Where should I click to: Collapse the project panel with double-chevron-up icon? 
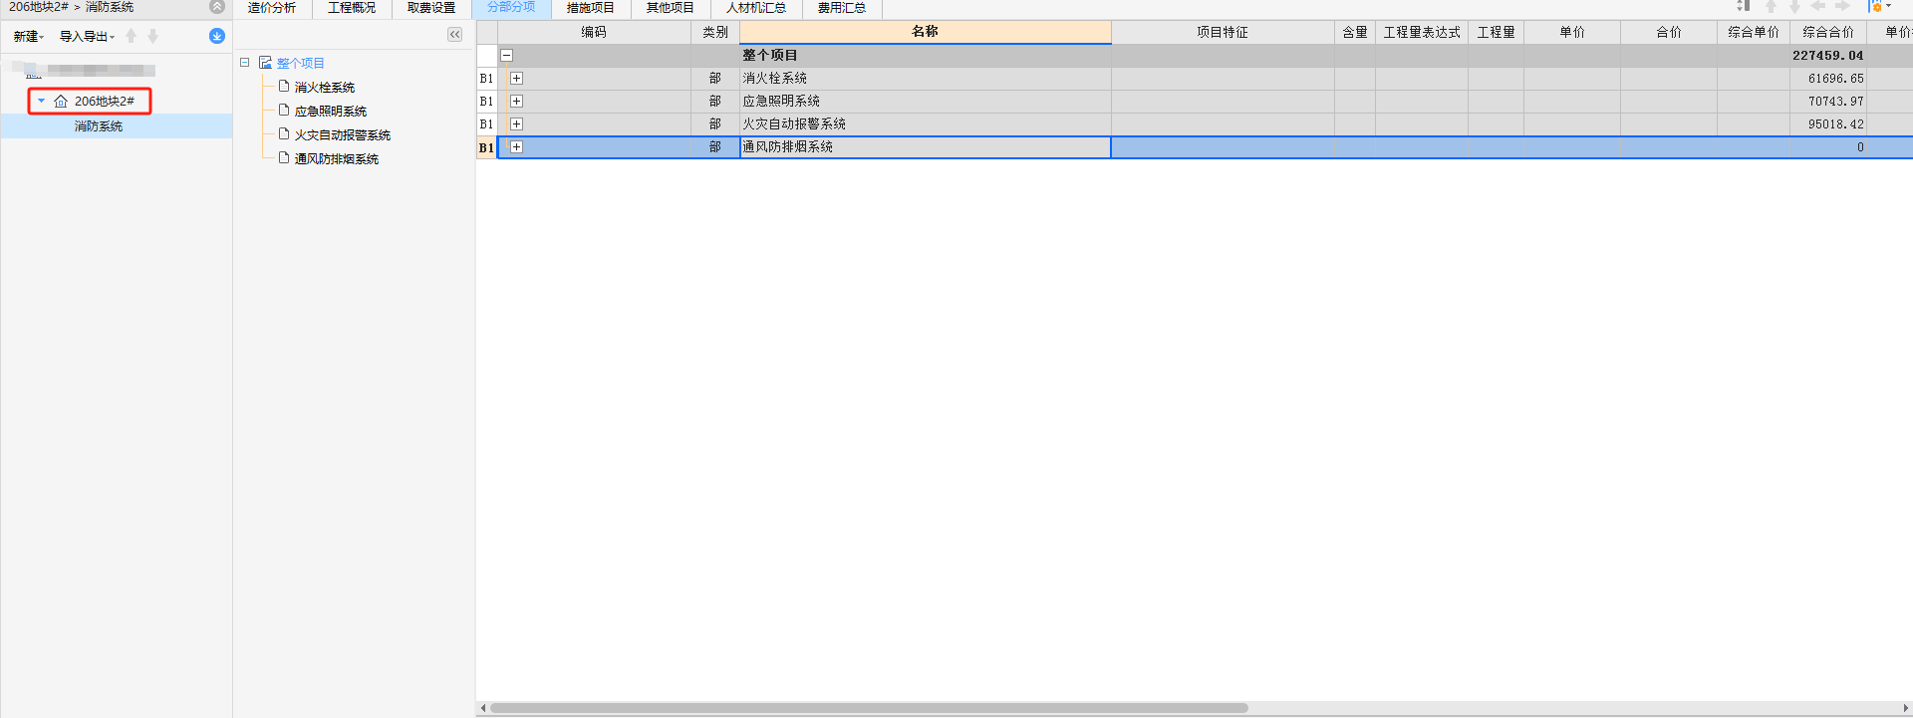(216, 7)
